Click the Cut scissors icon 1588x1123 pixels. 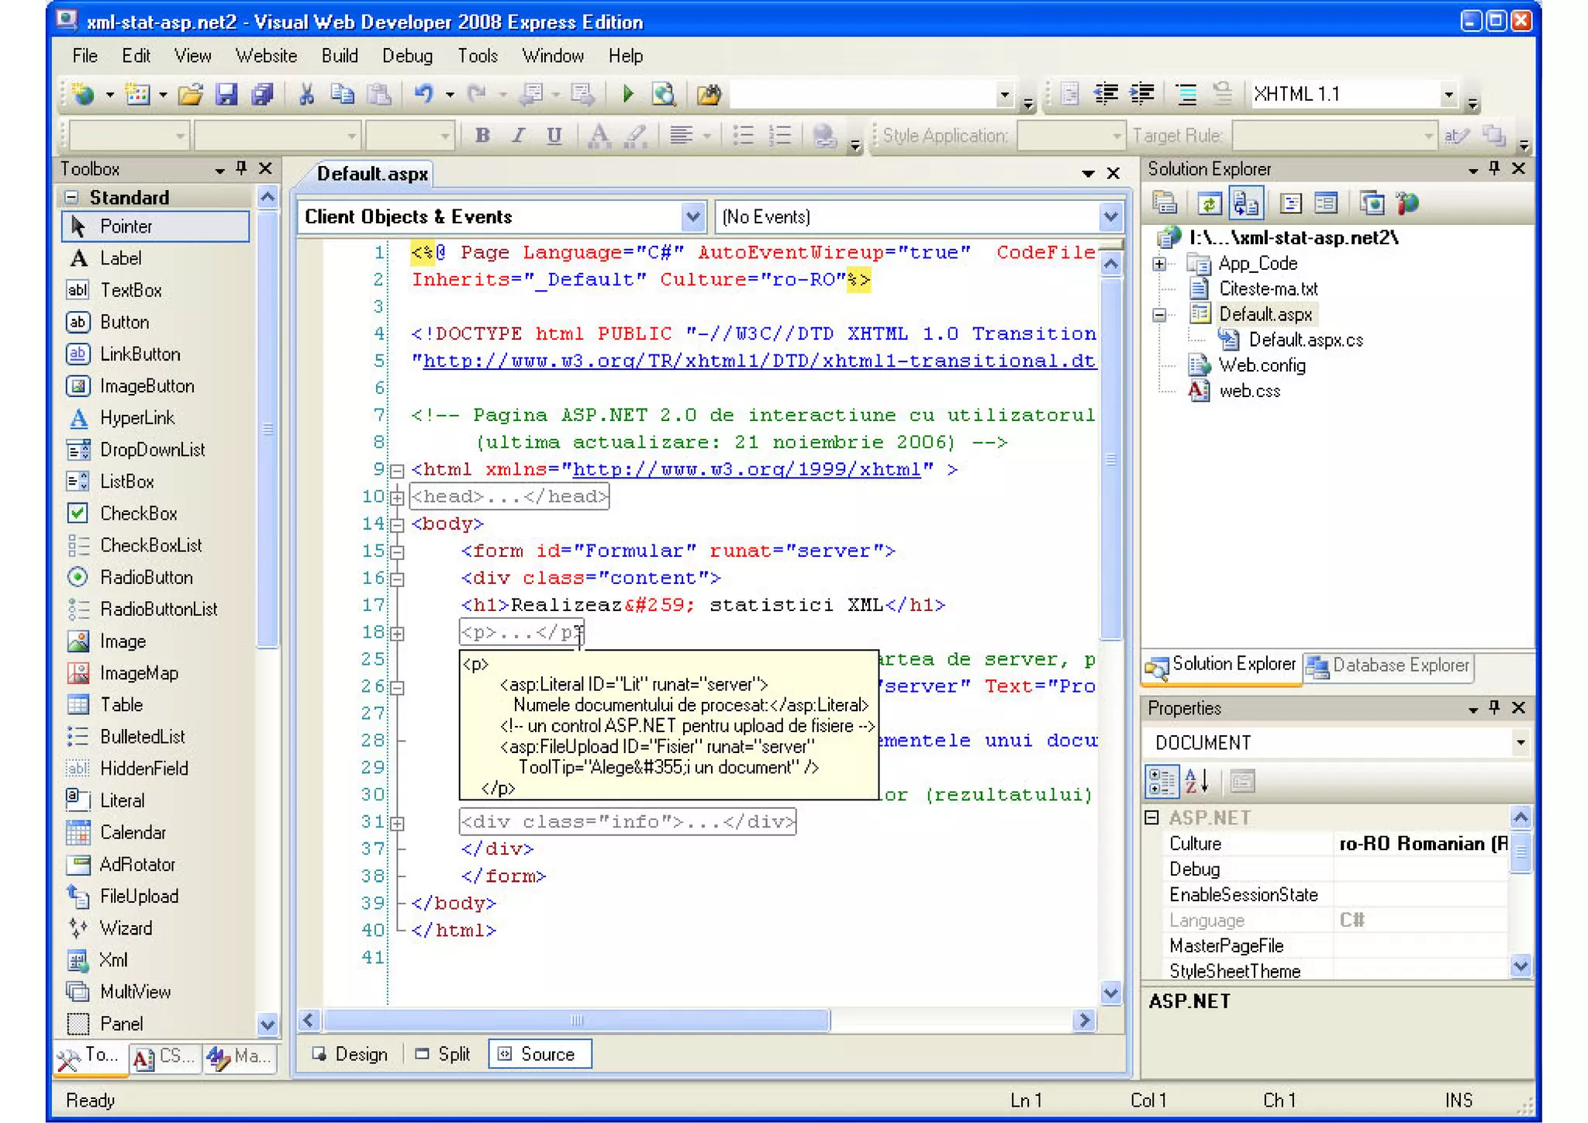[306, 95]
